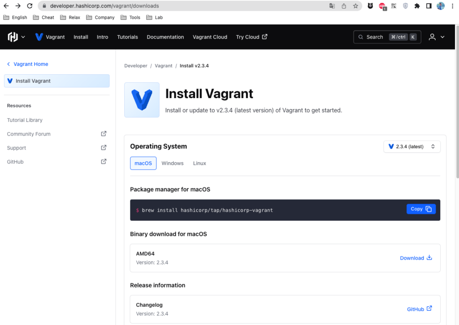This screenshot has height=325, width=459.
Task: Open the English bookmarks folder
Action: [x=15, y=17]
